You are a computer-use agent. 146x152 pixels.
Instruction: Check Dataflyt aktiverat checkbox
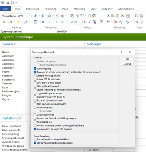point(35,115)
